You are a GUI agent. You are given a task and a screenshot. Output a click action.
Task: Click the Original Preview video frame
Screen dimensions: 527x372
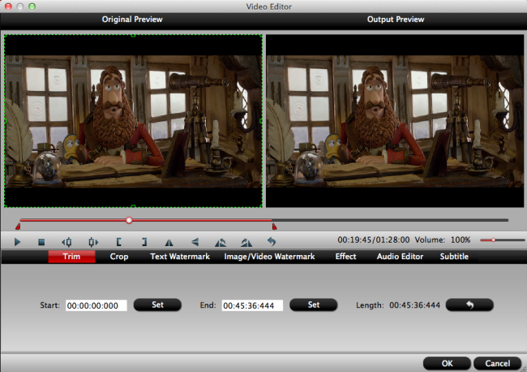tap(133, 121)
